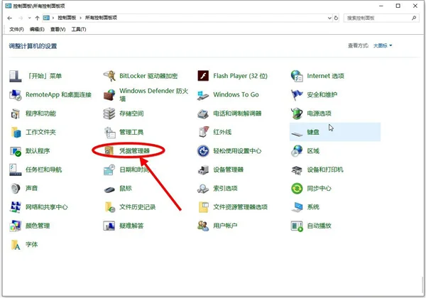
Task: Click 用户帐户 link text
Action: [x=225, y=226]
